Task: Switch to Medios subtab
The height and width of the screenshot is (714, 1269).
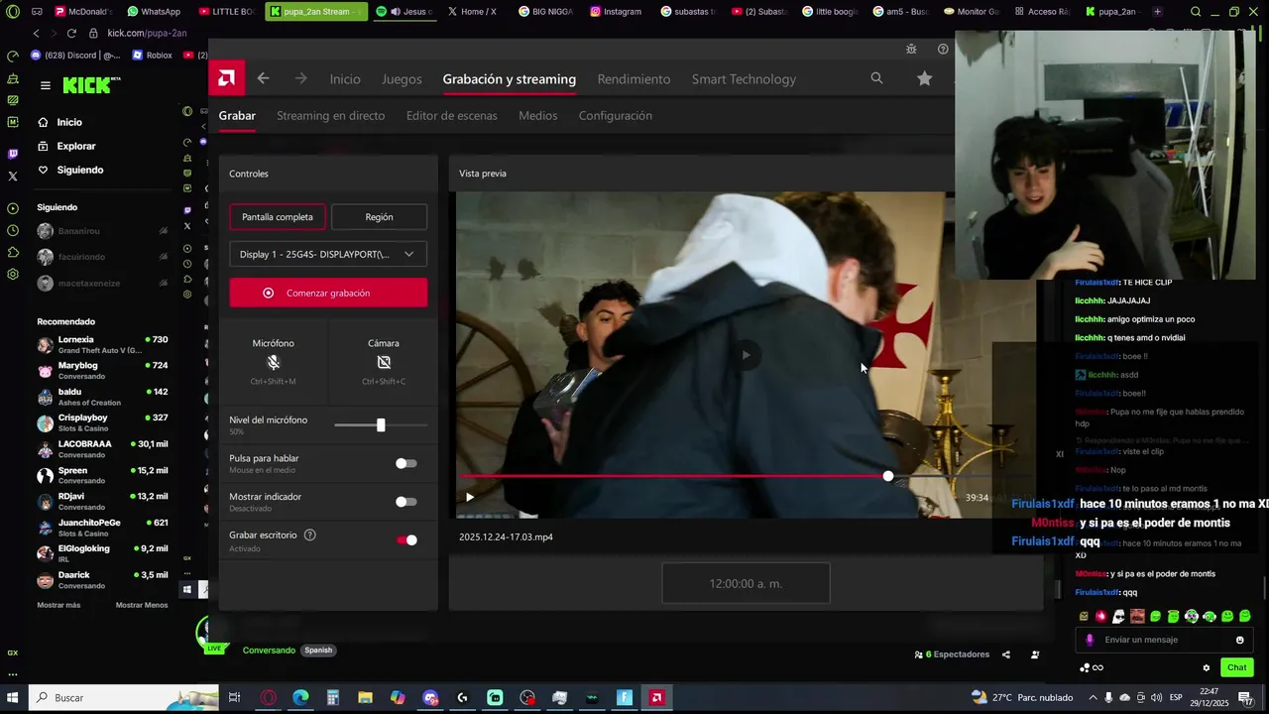Action: [x=537, y=116]
